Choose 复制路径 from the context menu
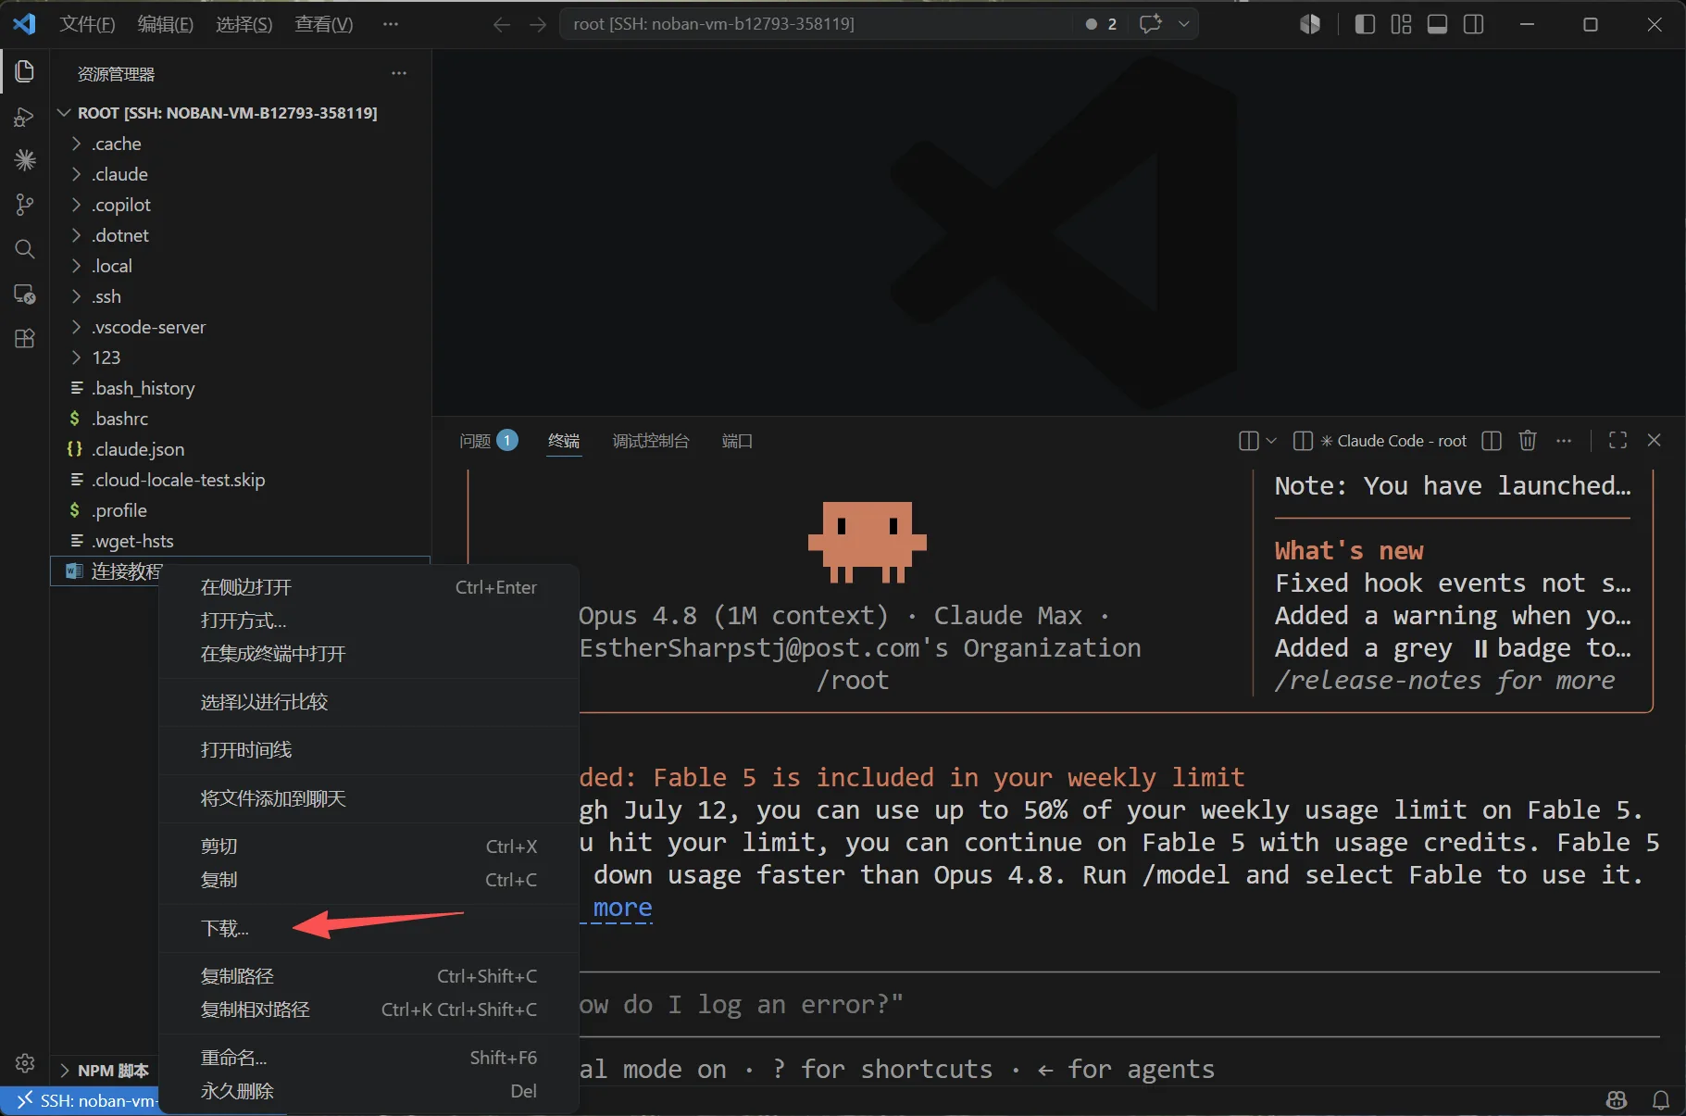Image resolution: width=1686 pixels, height=1116 pixels. [x=368, y=976]
